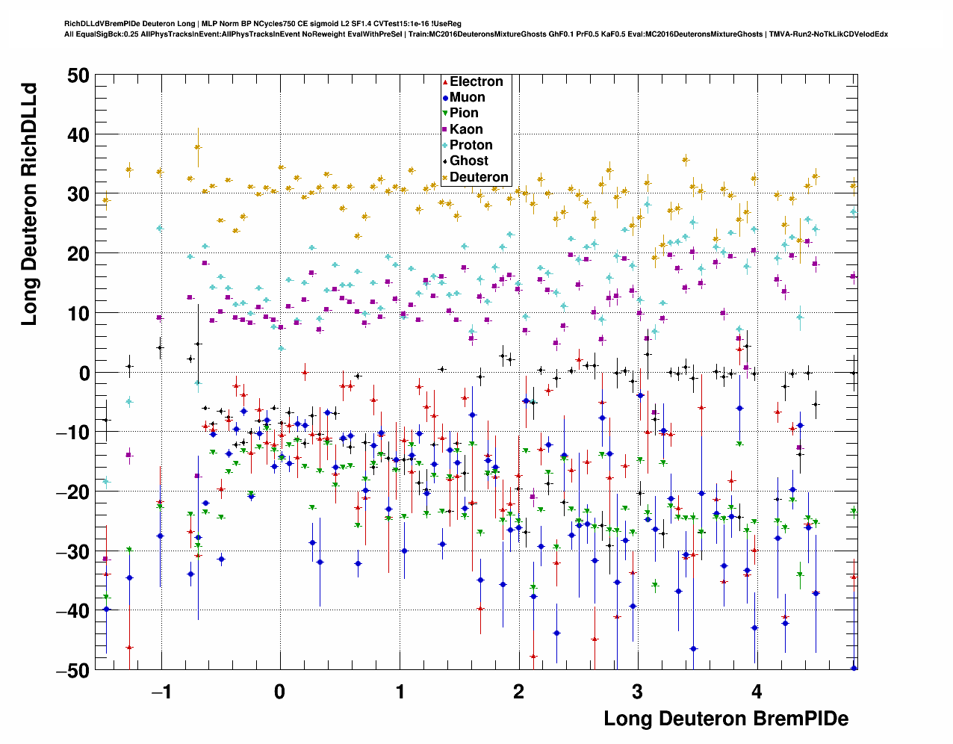Click the Muon legend label text
This screenshot has height=744, width=953.
coord(467,97)
